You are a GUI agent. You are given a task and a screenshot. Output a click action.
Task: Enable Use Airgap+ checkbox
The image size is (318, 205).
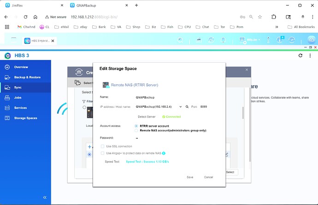click(102, 153)
